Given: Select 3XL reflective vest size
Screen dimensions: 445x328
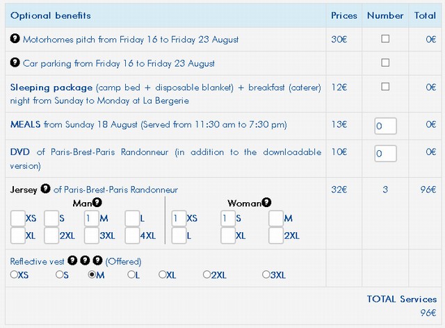Looking at the screenshot, I should 266,274.
